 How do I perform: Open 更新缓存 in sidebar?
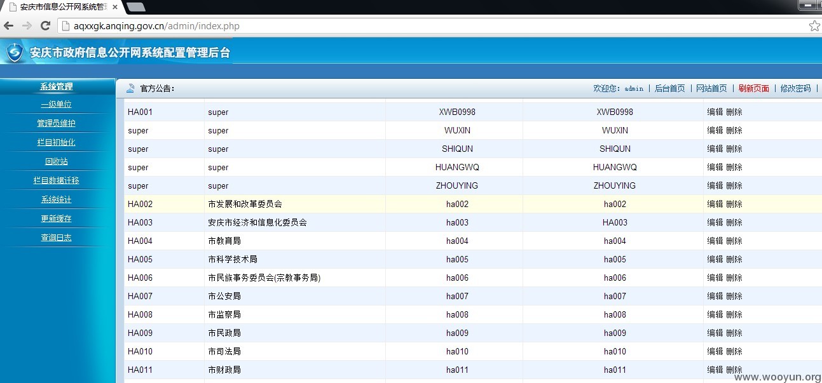(x=56, y=218)
